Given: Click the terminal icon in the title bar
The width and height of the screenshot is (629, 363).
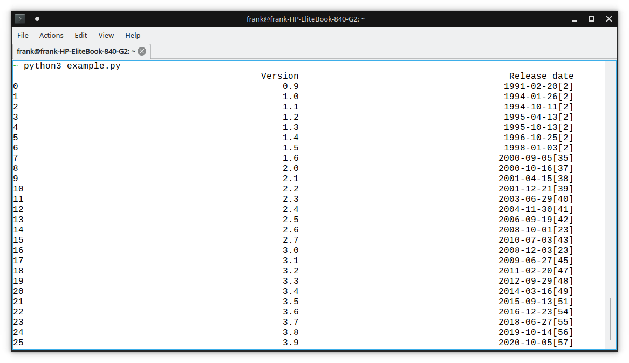Looking at the screenshot, I should 19,18.
